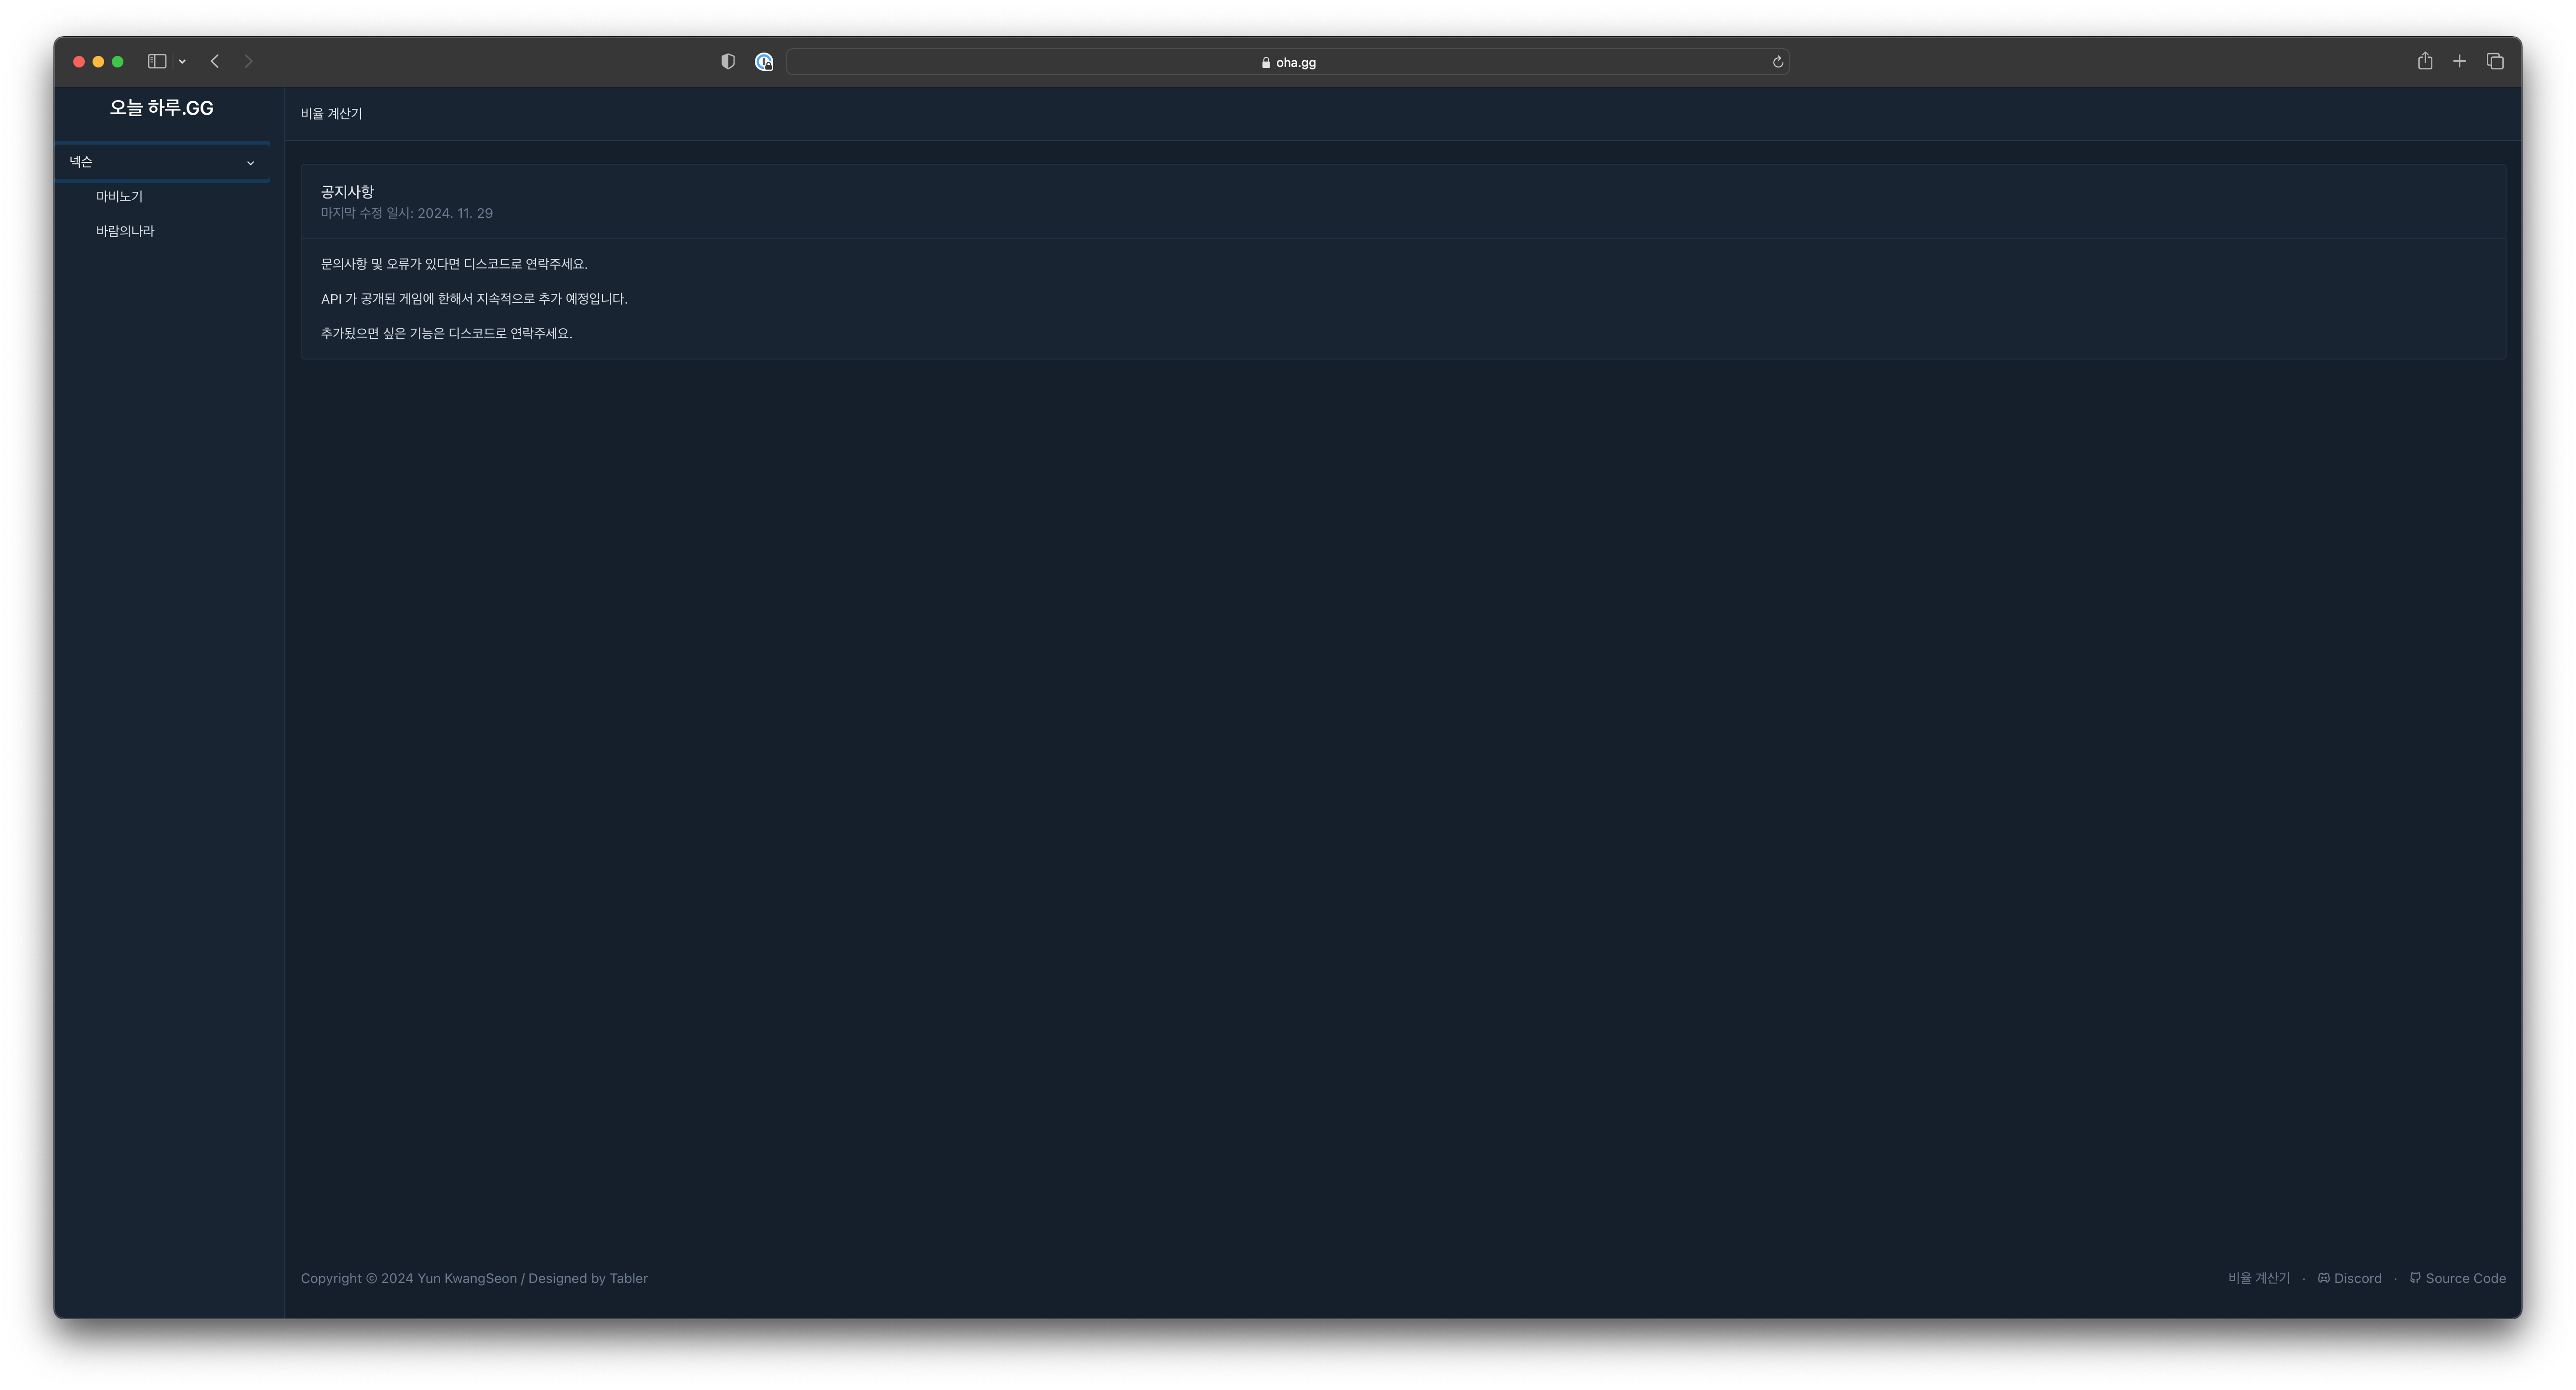Click the Tabler link in the footer

(628, 1278)
